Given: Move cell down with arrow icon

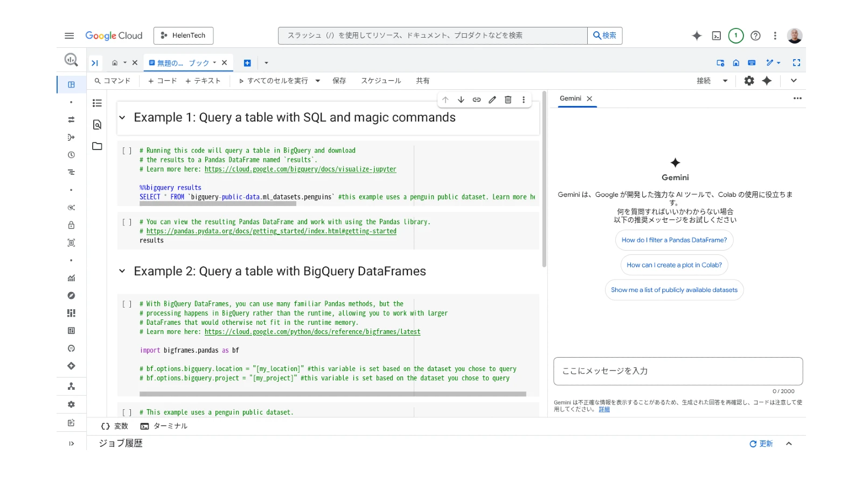Looking at the screenshot, I should pyautogui.click(x=461, y=99).
